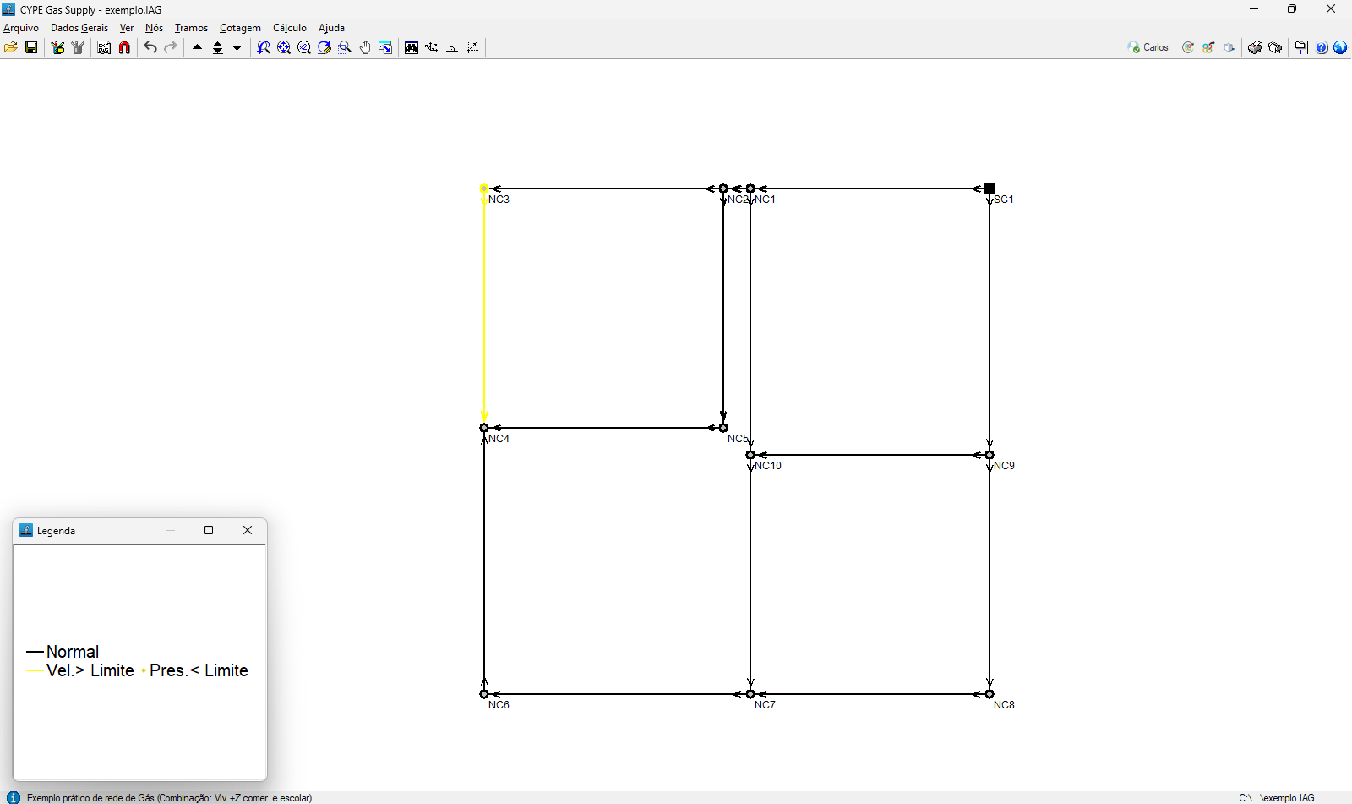
Task: Select the yellow NC3 node
Action: pyautogui.click(x=484, y=189)
